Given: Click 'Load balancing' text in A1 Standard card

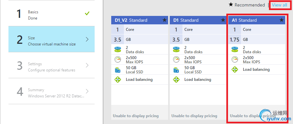Looking at the screenshot, I should 256,69.
